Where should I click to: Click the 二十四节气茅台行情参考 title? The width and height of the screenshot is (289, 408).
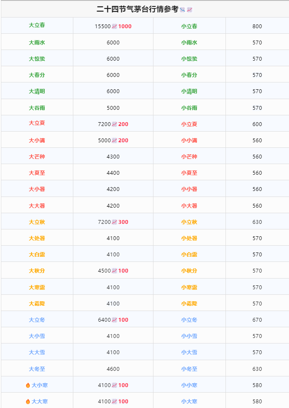pyautogui.click(x=137, y=9)
